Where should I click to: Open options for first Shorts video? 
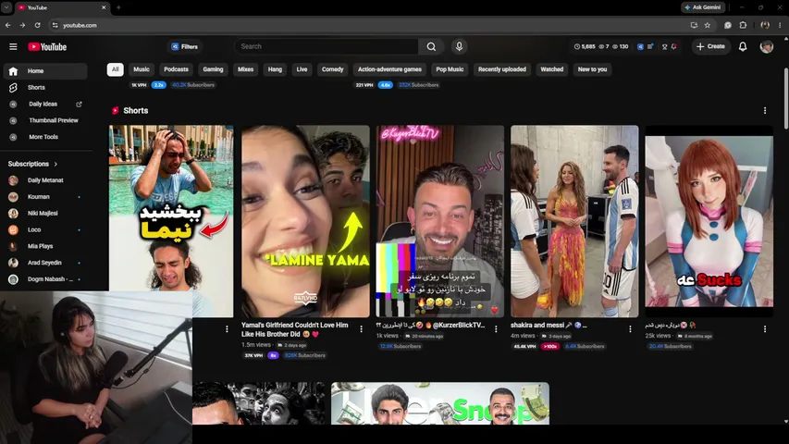[x=227, y=328]
